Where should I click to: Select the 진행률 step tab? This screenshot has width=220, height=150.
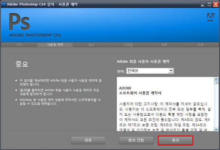(128, 45)
